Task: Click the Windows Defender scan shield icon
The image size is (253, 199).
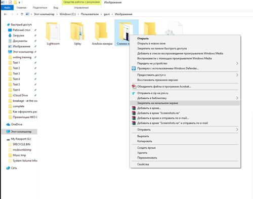Action: point(134,68)
